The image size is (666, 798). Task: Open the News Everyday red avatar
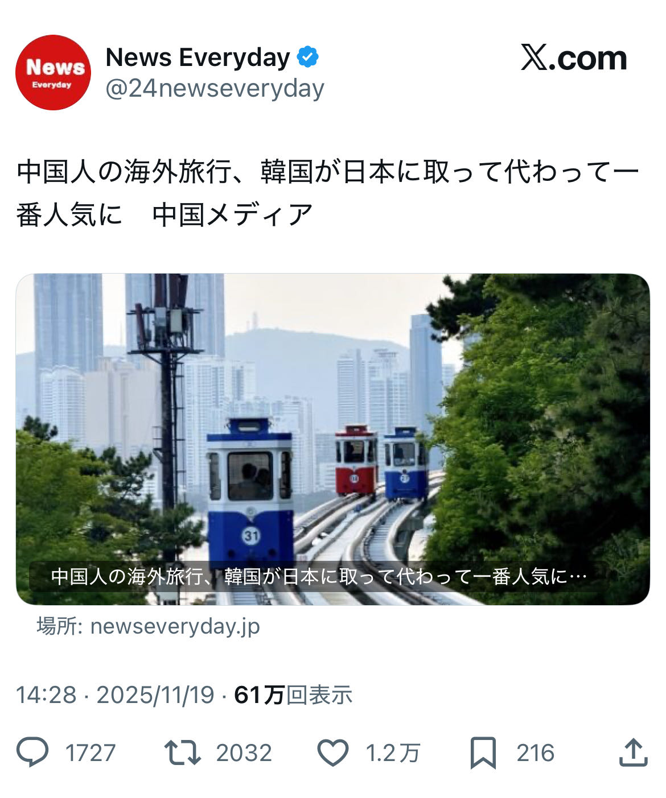point(53,72)
